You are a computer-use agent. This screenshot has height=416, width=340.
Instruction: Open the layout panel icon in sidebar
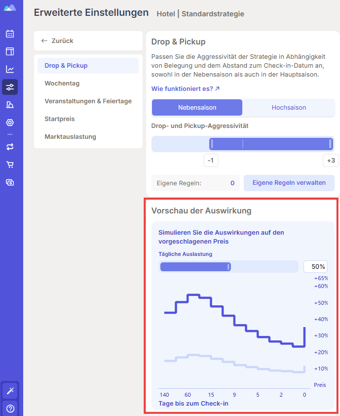click(10, 51)
